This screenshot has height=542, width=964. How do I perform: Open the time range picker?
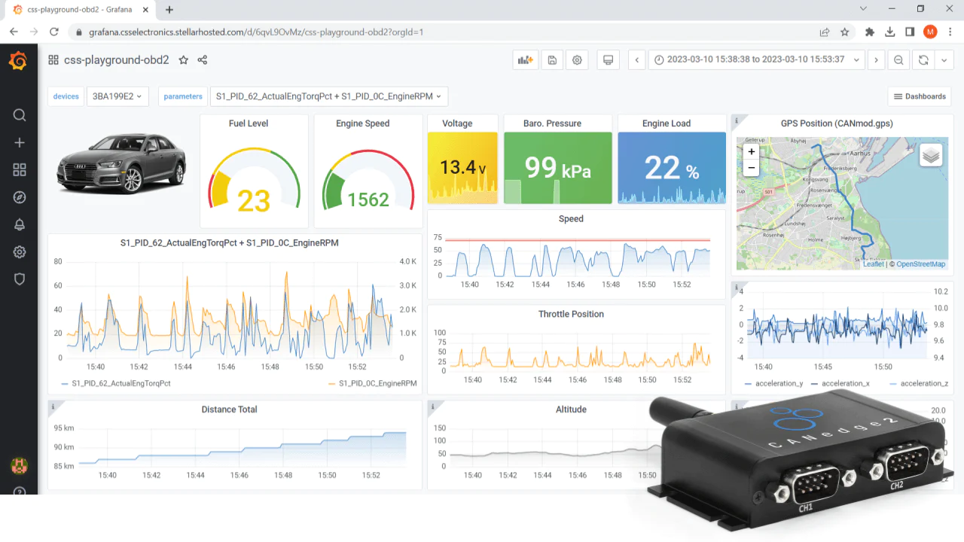point(756,60)
